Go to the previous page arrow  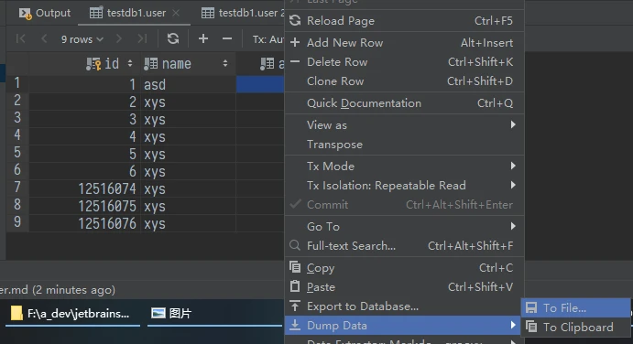pyautogui.click(x=44, y=38)
